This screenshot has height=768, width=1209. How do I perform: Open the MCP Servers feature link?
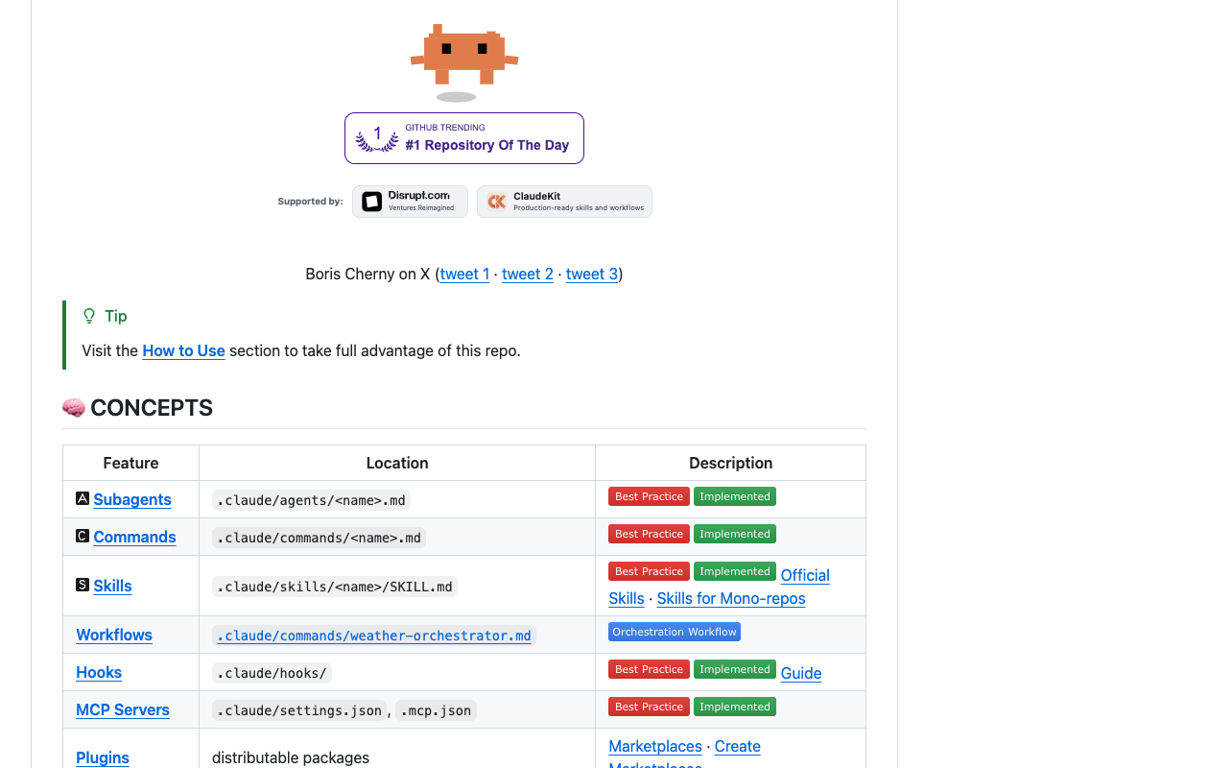123,709
